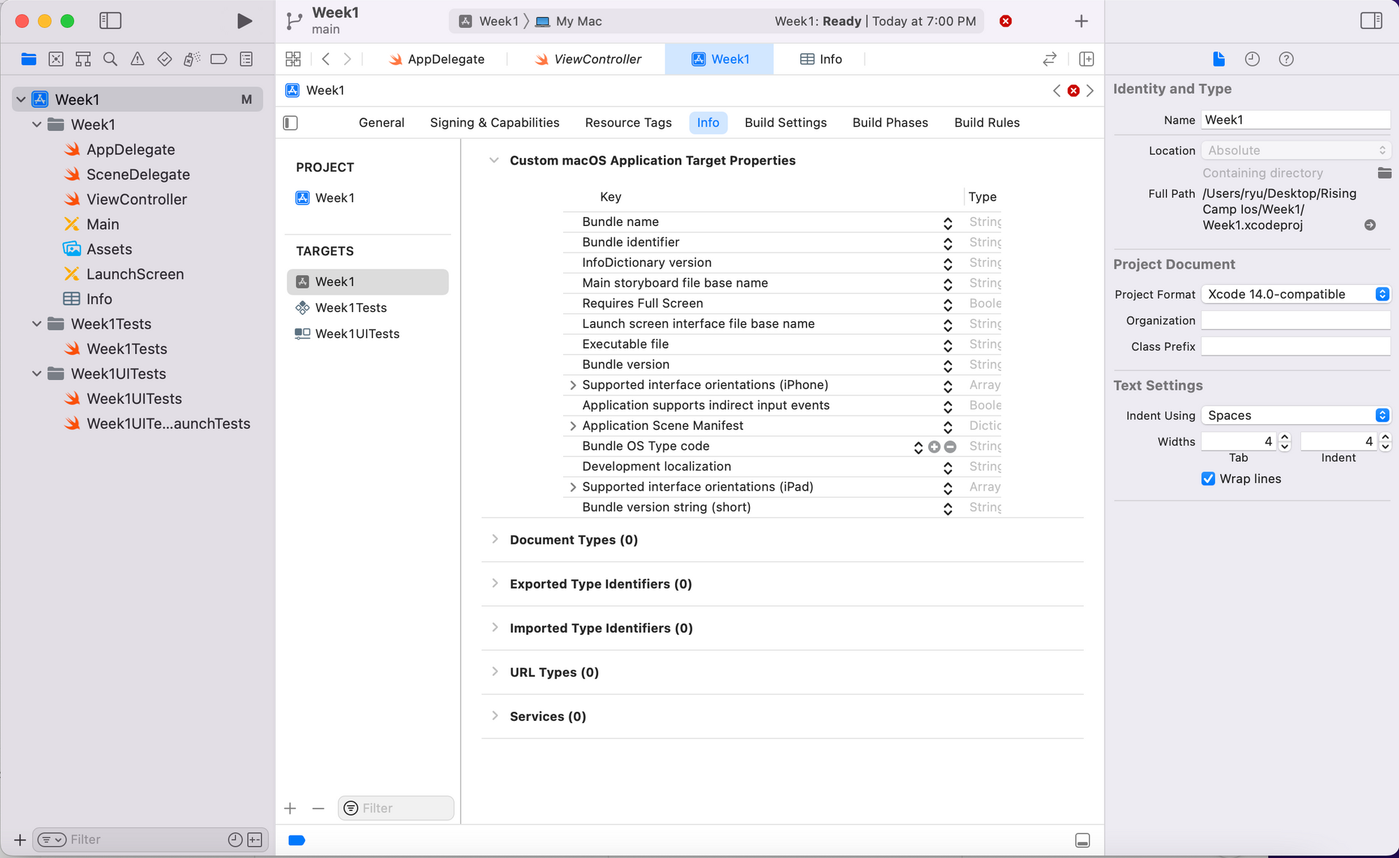Open the Breakpoint navigator
This screenshot has height=858, width=1399.
tap(219, 59)
